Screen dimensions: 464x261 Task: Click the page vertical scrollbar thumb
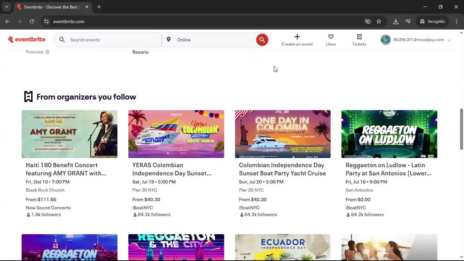[x=461, y=129]
